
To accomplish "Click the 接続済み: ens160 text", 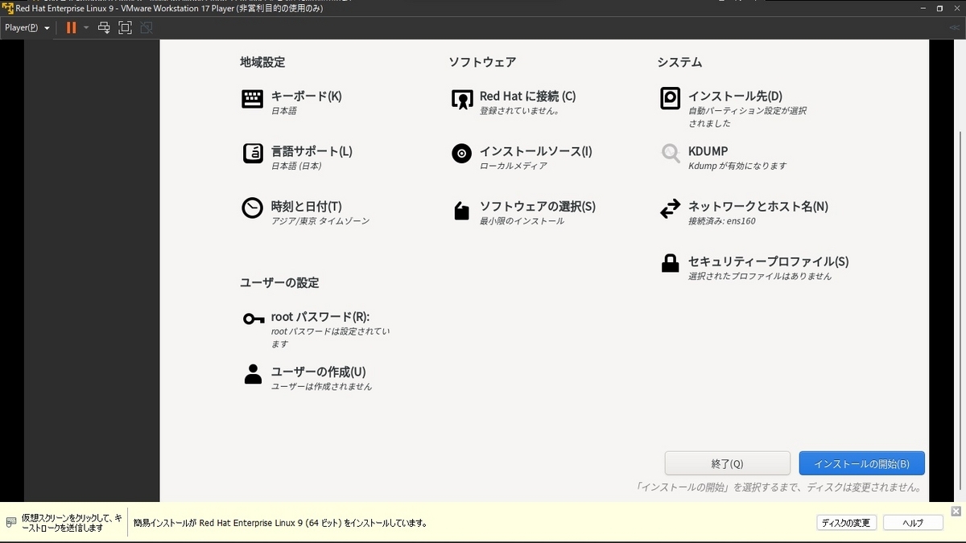I will click(x=722, y=221).
